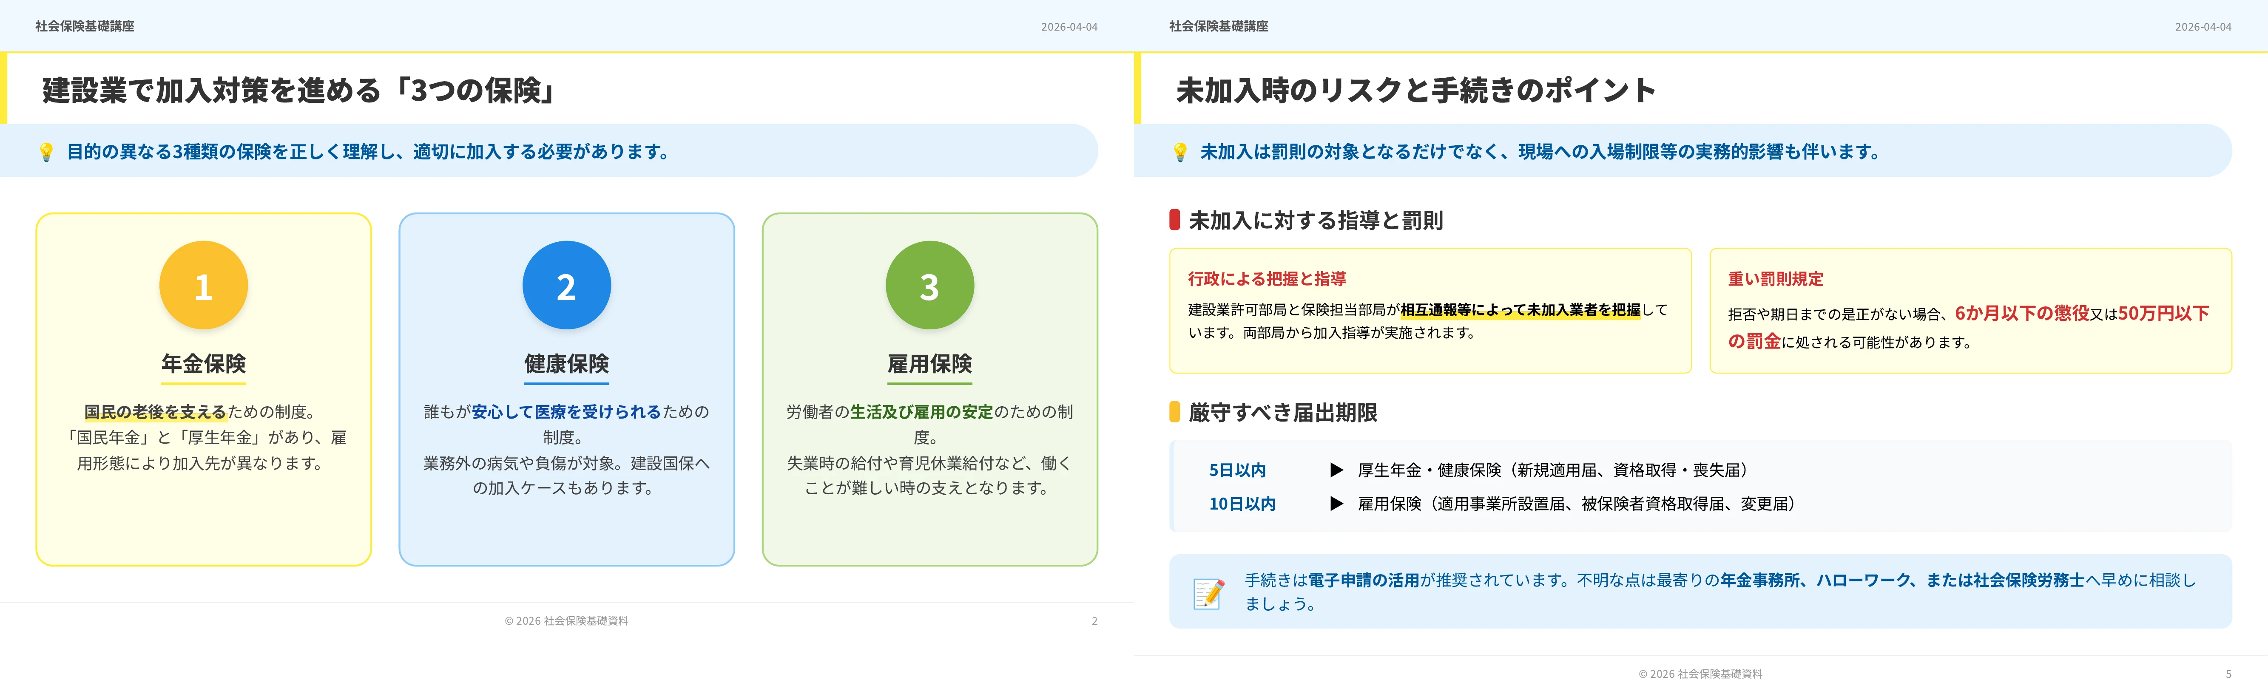Click the green phrase 生活及び雇用の安定
Viewport: 2268px width, 691px height.
tap(921, 412)
